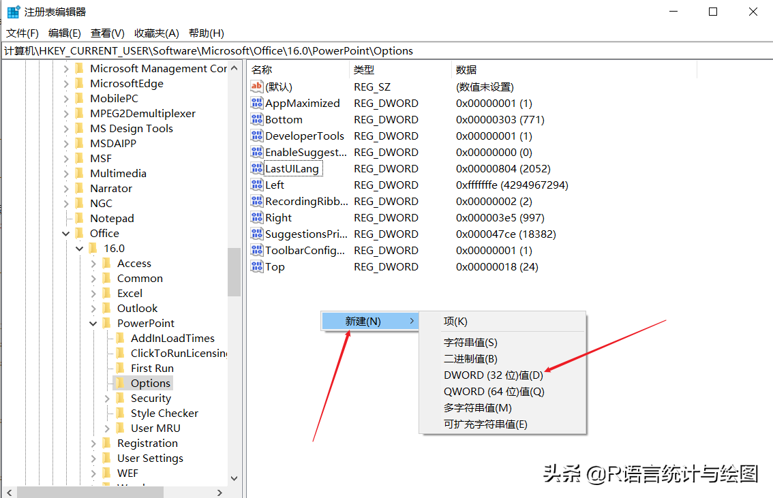
Task: Click the Right DWORD value icon
Action: (257, 217)
